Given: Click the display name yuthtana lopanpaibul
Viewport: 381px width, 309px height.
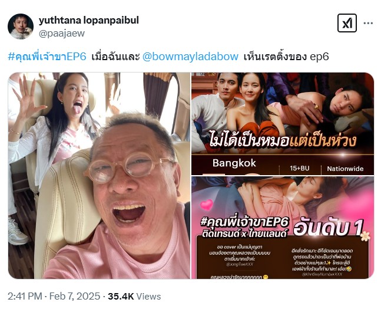Looking at the screenshot, I should 89,20.
